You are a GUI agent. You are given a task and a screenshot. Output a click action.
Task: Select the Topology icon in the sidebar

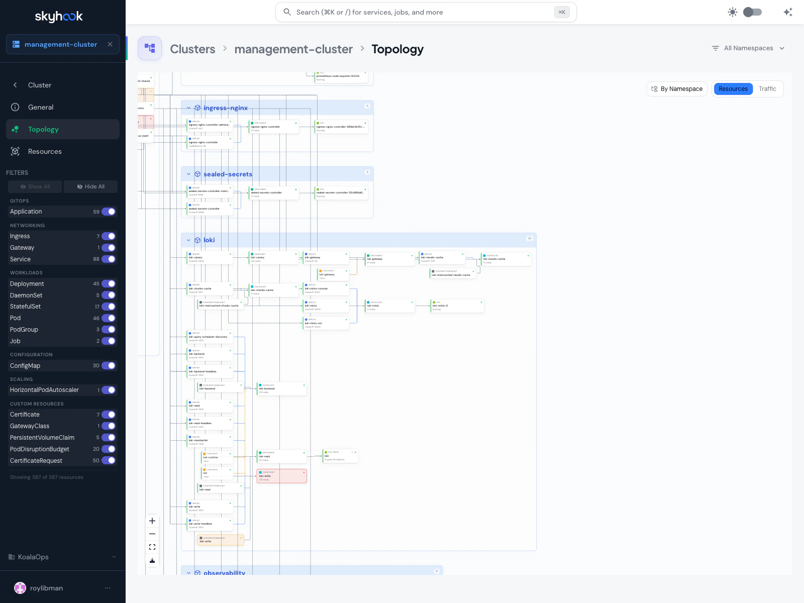pos(16,129)
